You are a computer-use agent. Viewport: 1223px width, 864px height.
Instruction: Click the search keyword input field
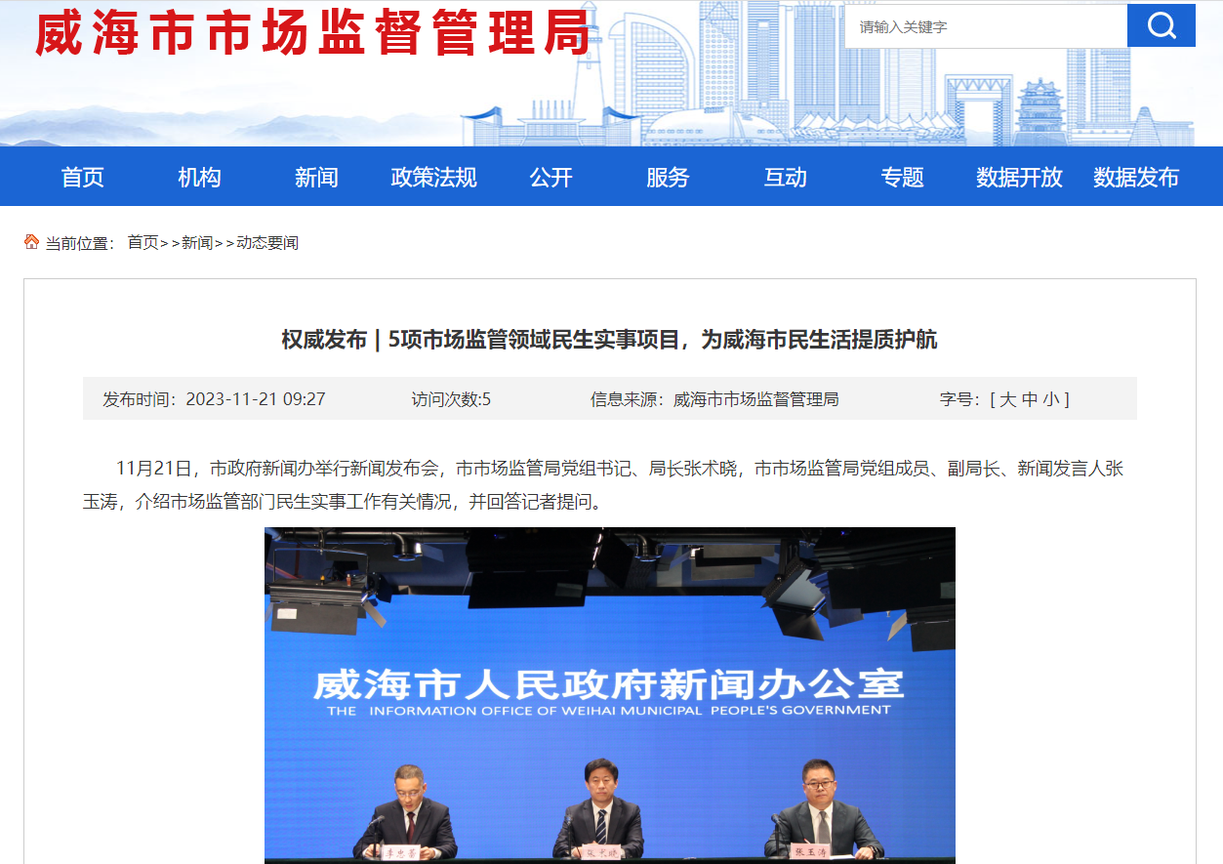click(x=984, y=27)
